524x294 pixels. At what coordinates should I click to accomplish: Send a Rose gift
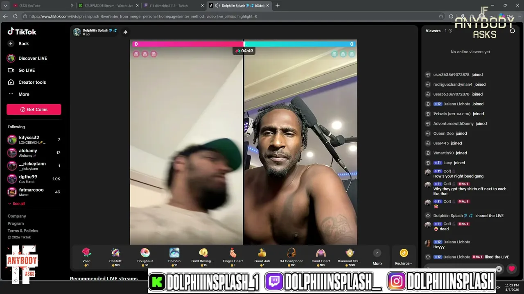tap(86, 257)
